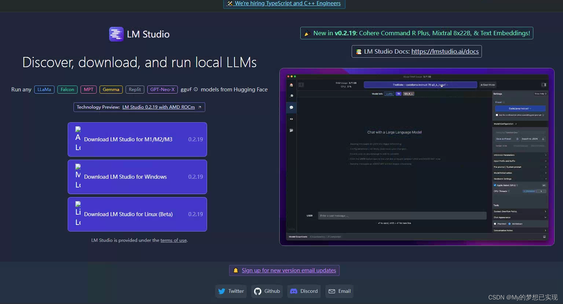Click the LM Studio logo icon

(x=116, y=34)
